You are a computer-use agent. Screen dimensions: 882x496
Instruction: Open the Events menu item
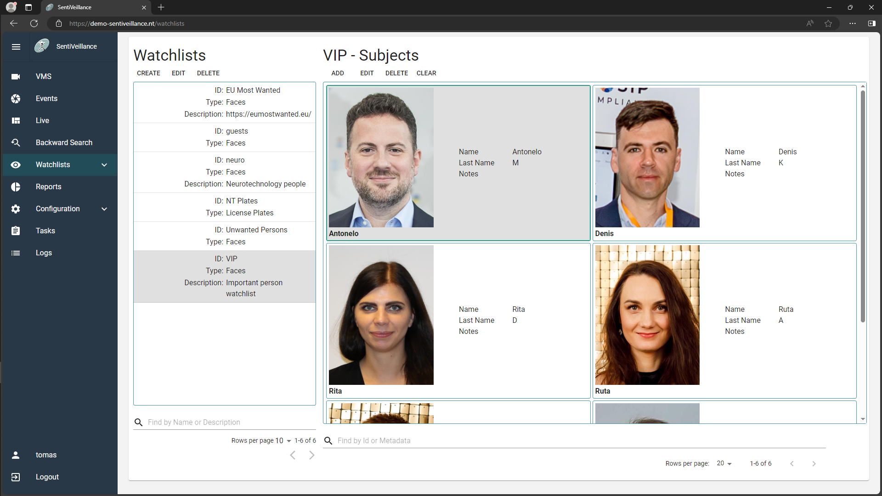pyautogui.click(x=60, y=98)
